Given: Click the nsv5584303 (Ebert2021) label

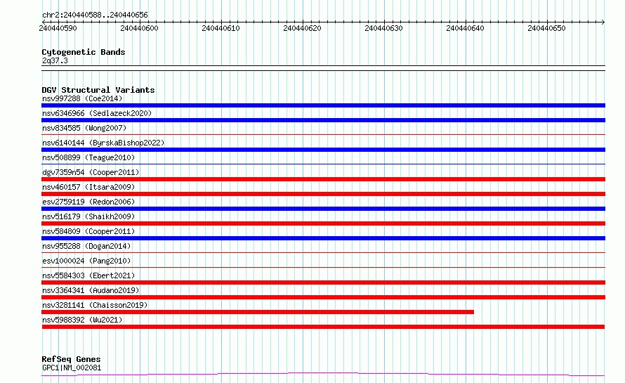Looking at the screenshot, I should (88, 275).
